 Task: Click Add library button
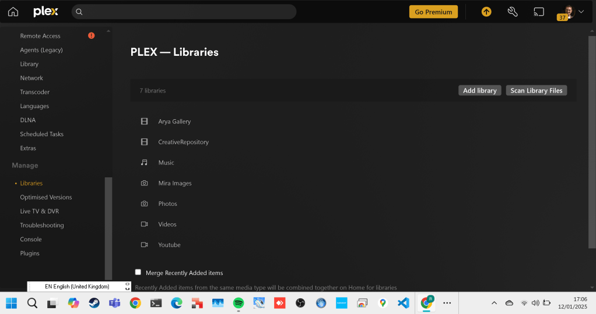[480, 91]
